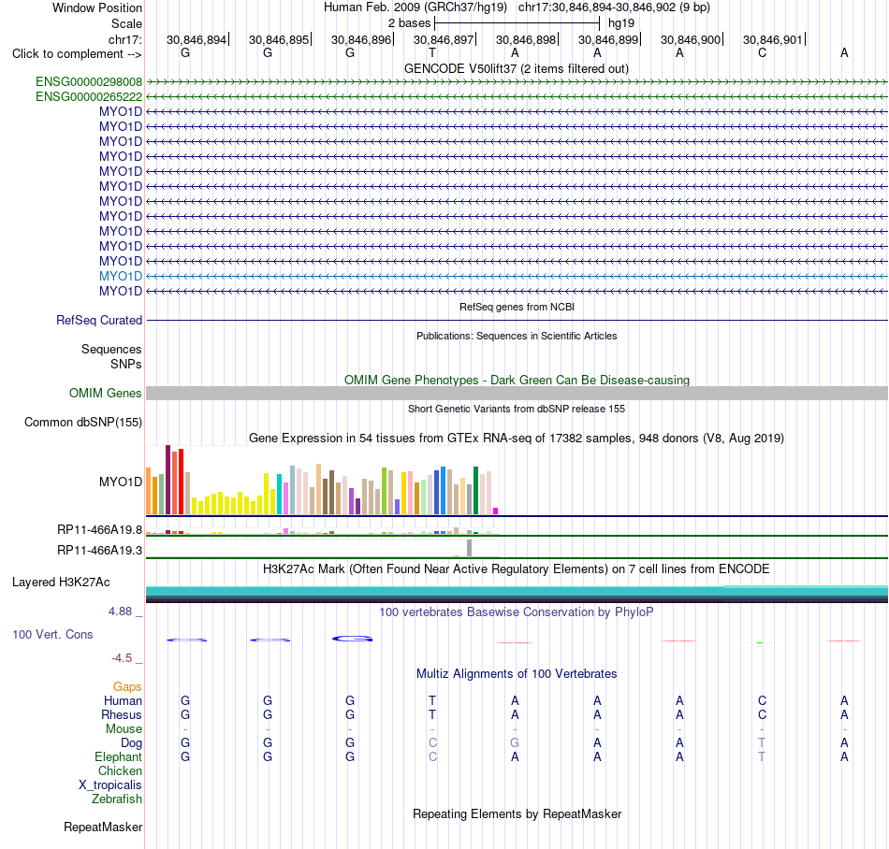Select the Elephant species row label

119,757
